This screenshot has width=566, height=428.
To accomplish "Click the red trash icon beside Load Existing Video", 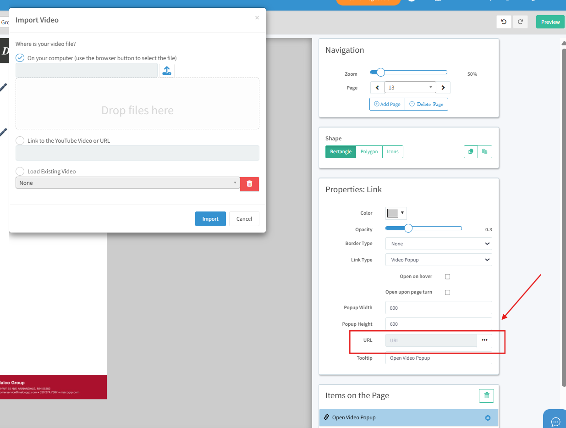I will coord(249,183).
